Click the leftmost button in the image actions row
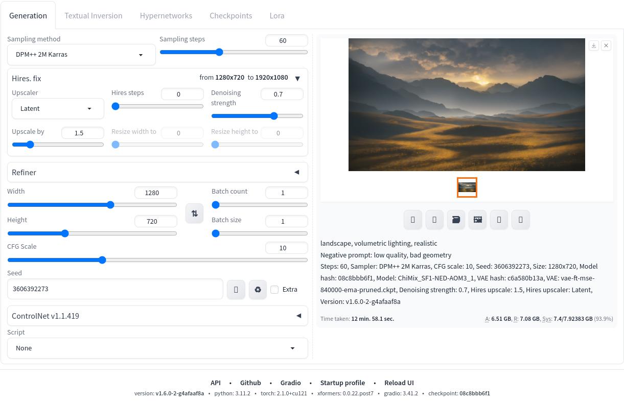624x402 pixels. coord(413,220)
